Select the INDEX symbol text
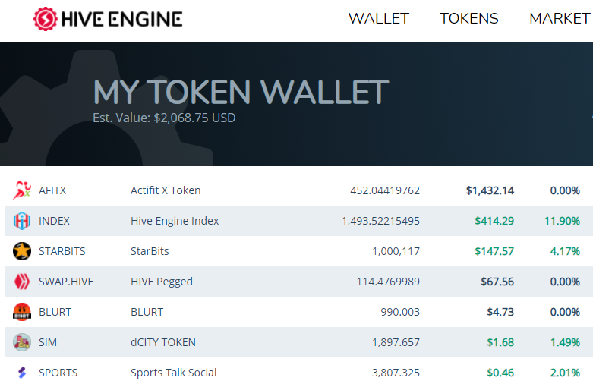The width and height of the screenshot is (593, 387). [54, 221]
